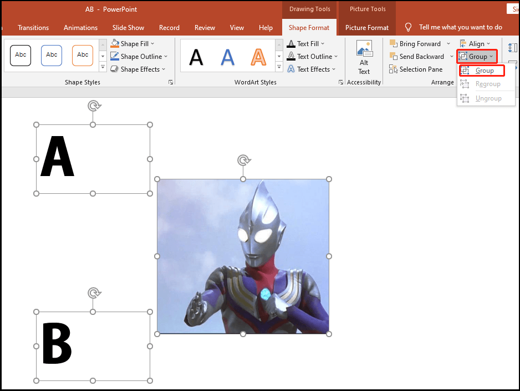Apply the black A WordArt style
The height and width of the screenshot is (391, 520).
[196, 57]
